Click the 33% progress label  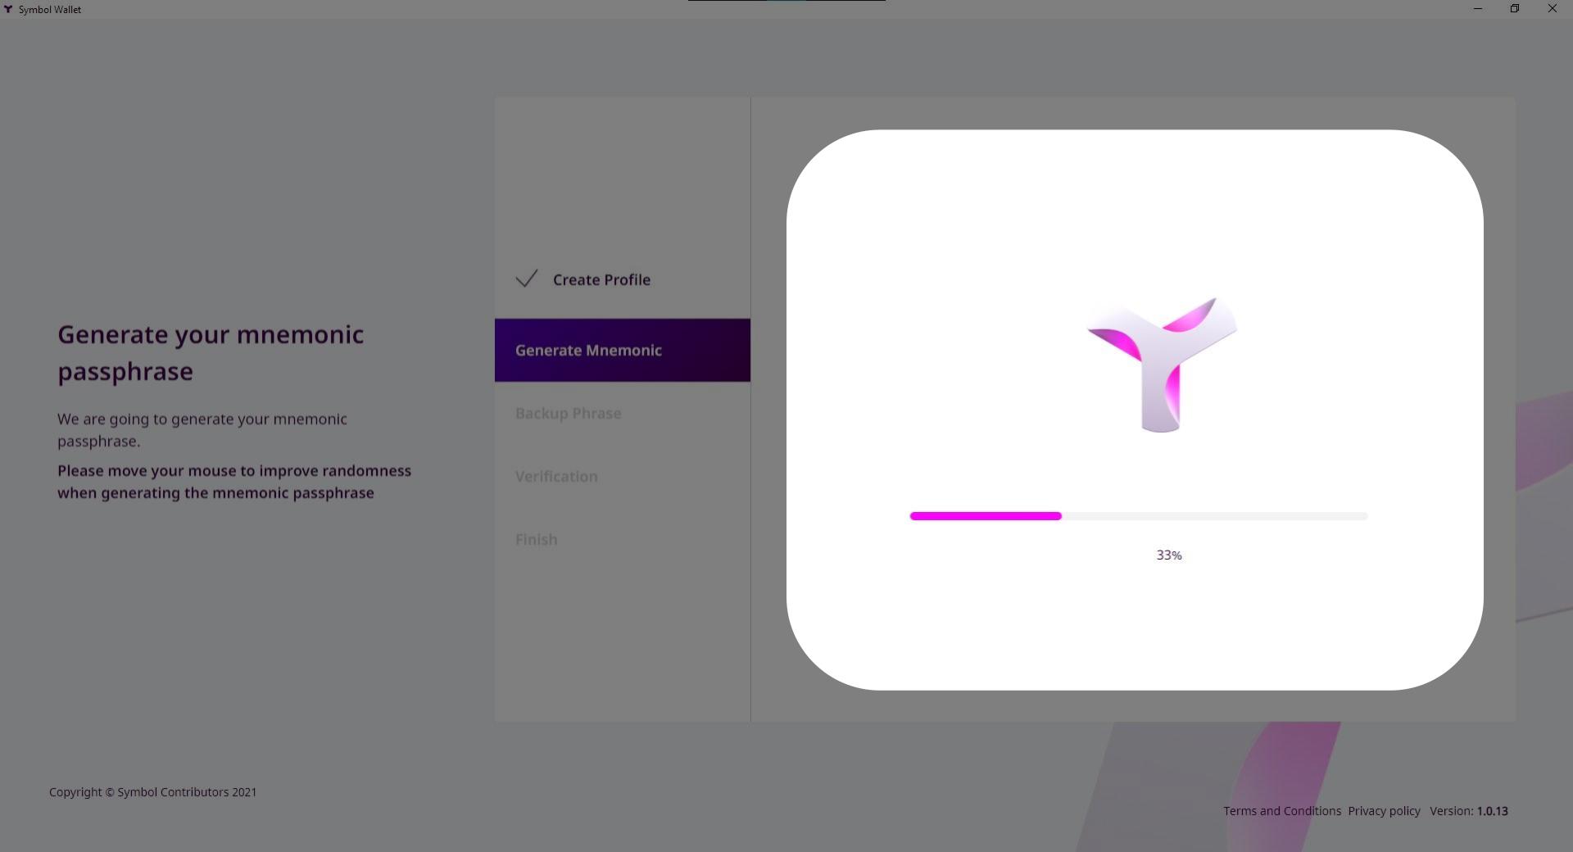pyautogui.click(x=1168, y=555)
